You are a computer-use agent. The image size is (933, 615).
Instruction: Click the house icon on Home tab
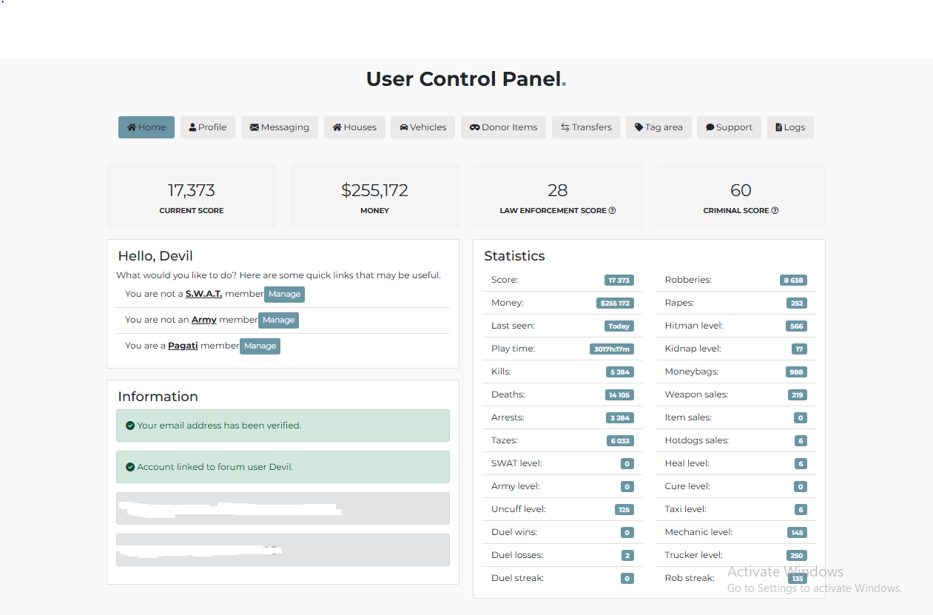132,127
